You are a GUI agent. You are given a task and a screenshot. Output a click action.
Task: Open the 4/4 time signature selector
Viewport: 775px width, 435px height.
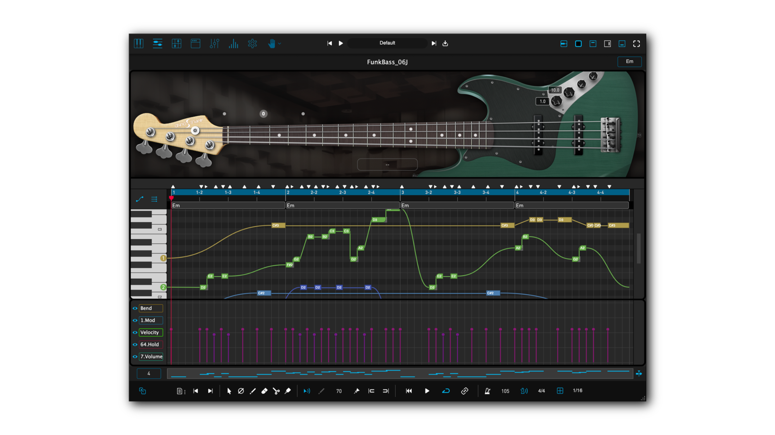click(541, 391)
